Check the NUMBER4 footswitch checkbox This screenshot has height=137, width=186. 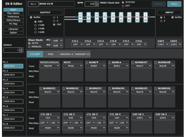pyautogui.click(x=109, y=88)
